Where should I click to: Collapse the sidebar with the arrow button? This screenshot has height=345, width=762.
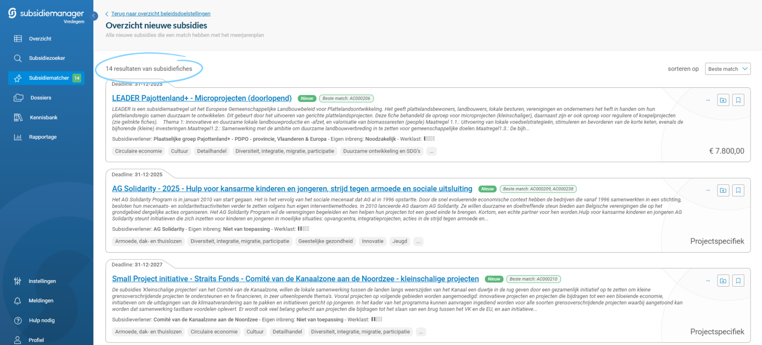94,16
